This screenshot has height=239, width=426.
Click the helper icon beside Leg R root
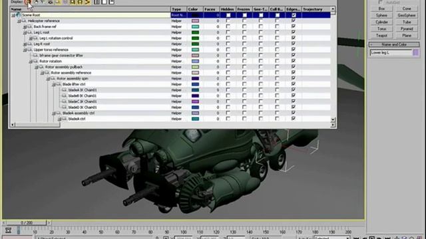pos(29,44)
